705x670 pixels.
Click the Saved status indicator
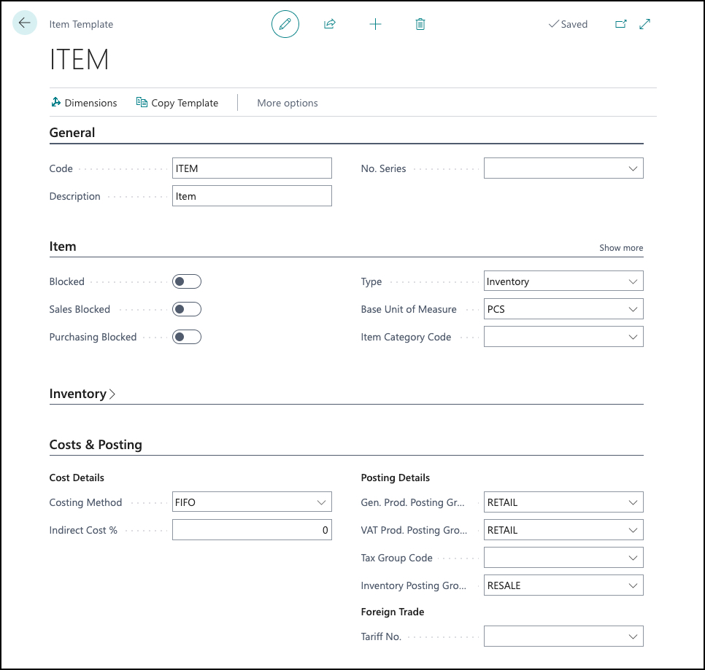tap(568, 24)
